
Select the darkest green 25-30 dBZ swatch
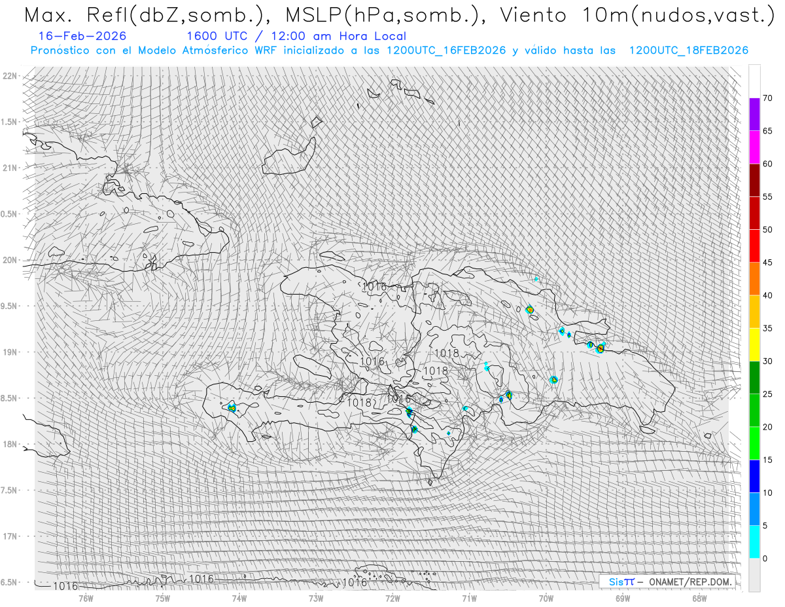pyautogui.click(x=754, y=378)
